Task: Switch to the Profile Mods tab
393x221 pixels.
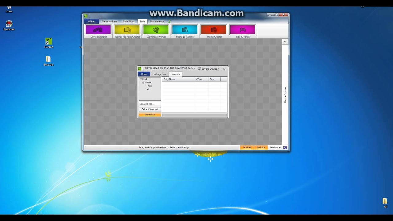Action: point(128,21)
